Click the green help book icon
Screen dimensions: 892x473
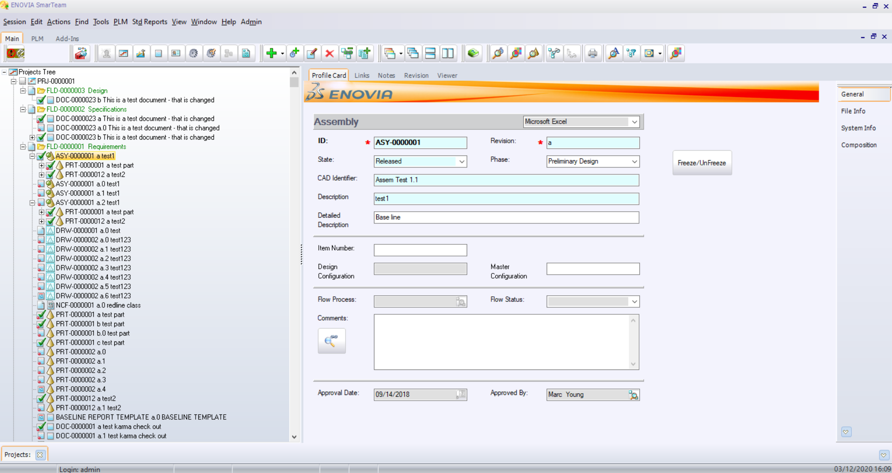[473, 53]
